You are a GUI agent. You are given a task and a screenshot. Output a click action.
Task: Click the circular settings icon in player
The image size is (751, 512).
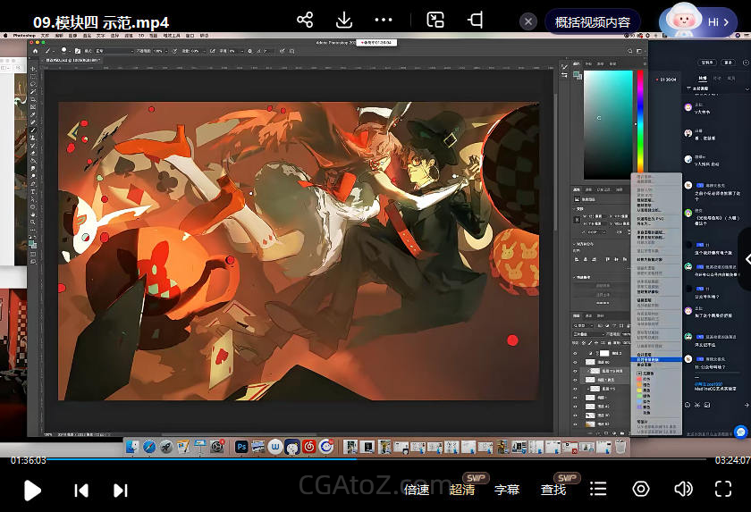[640, 489]
